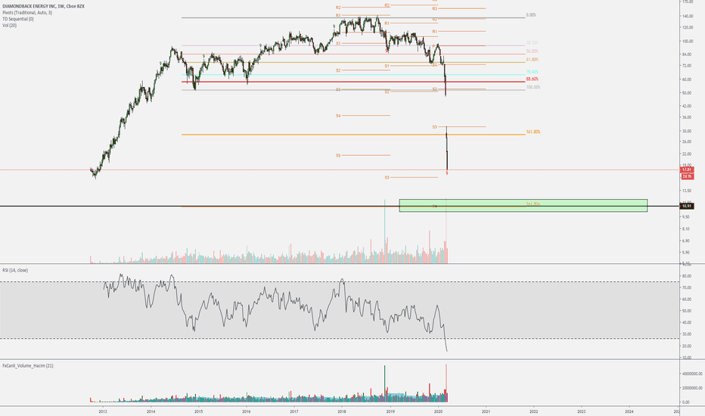Click the 100.00% Fibonacci level label
Viewport: 705px width, 416px height.
[533, 87]
